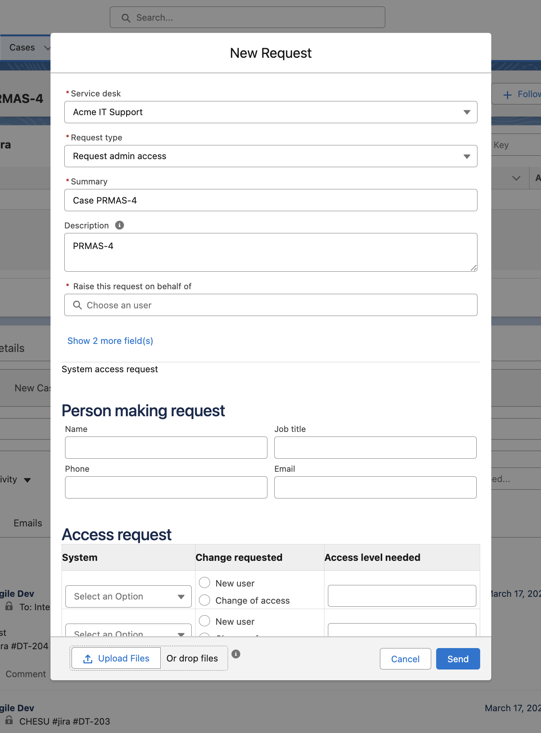
Task: Click the magnifier icon in Choose an user field
Action: [x=77, y=305]
